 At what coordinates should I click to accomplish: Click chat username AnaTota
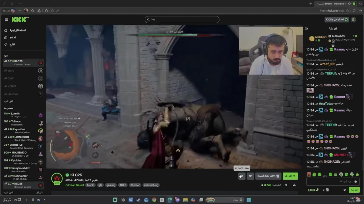click(x=326, y=104)
